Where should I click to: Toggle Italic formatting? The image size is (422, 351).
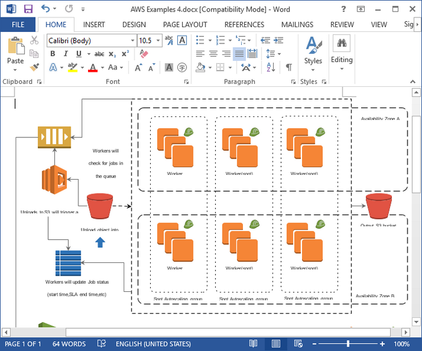pyautogui.click(x=66, y=54)
